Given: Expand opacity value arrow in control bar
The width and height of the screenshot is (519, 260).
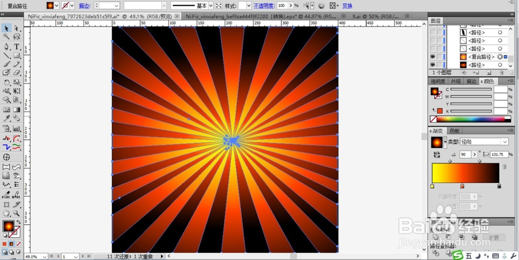Looking at the screenshot, I should (x=291, y=6).
